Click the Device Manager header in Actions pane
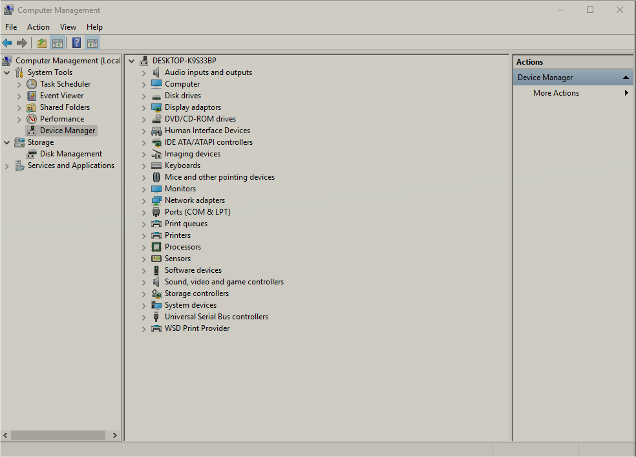This screenshot has height=457, width=636. [x=573, y=78]
